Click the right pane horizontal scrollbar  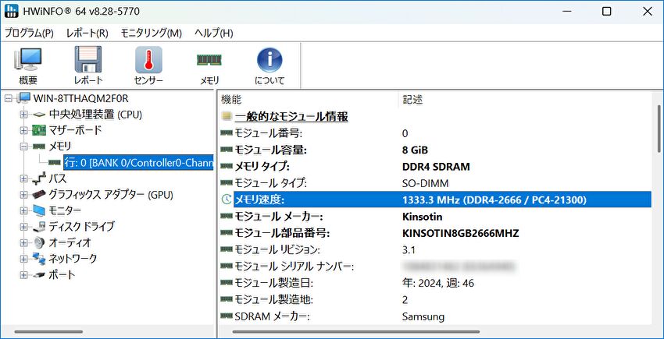pyautogui.click(x=355, y=332)
